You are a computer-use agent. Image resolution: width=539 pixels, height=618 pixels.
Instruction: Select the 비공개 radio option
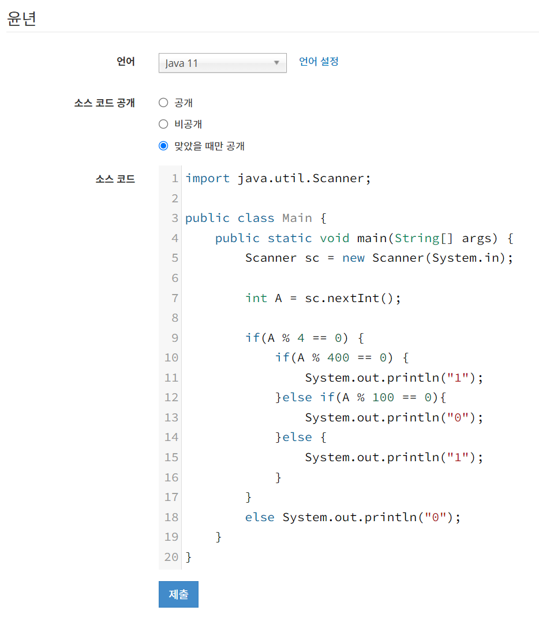click(x=163, y=124)
